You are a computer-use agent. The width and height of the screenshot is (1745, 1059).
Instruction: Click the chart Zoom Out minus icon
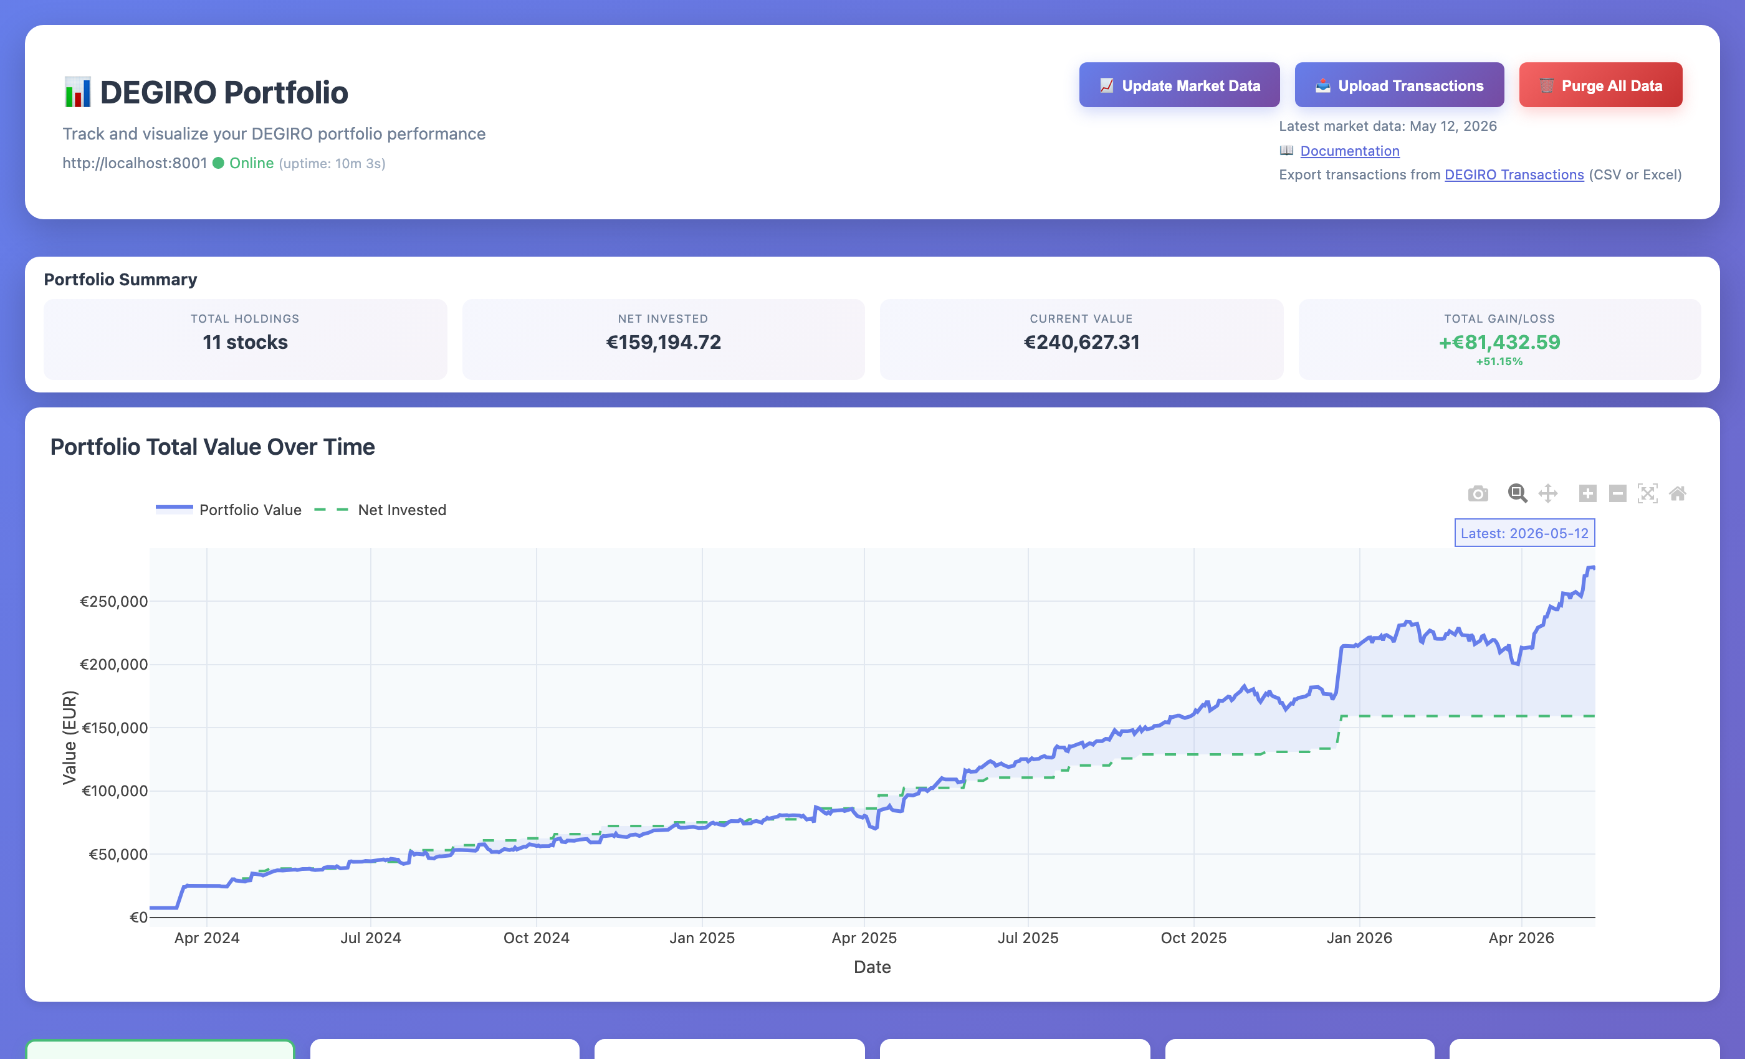point(1617,493)
